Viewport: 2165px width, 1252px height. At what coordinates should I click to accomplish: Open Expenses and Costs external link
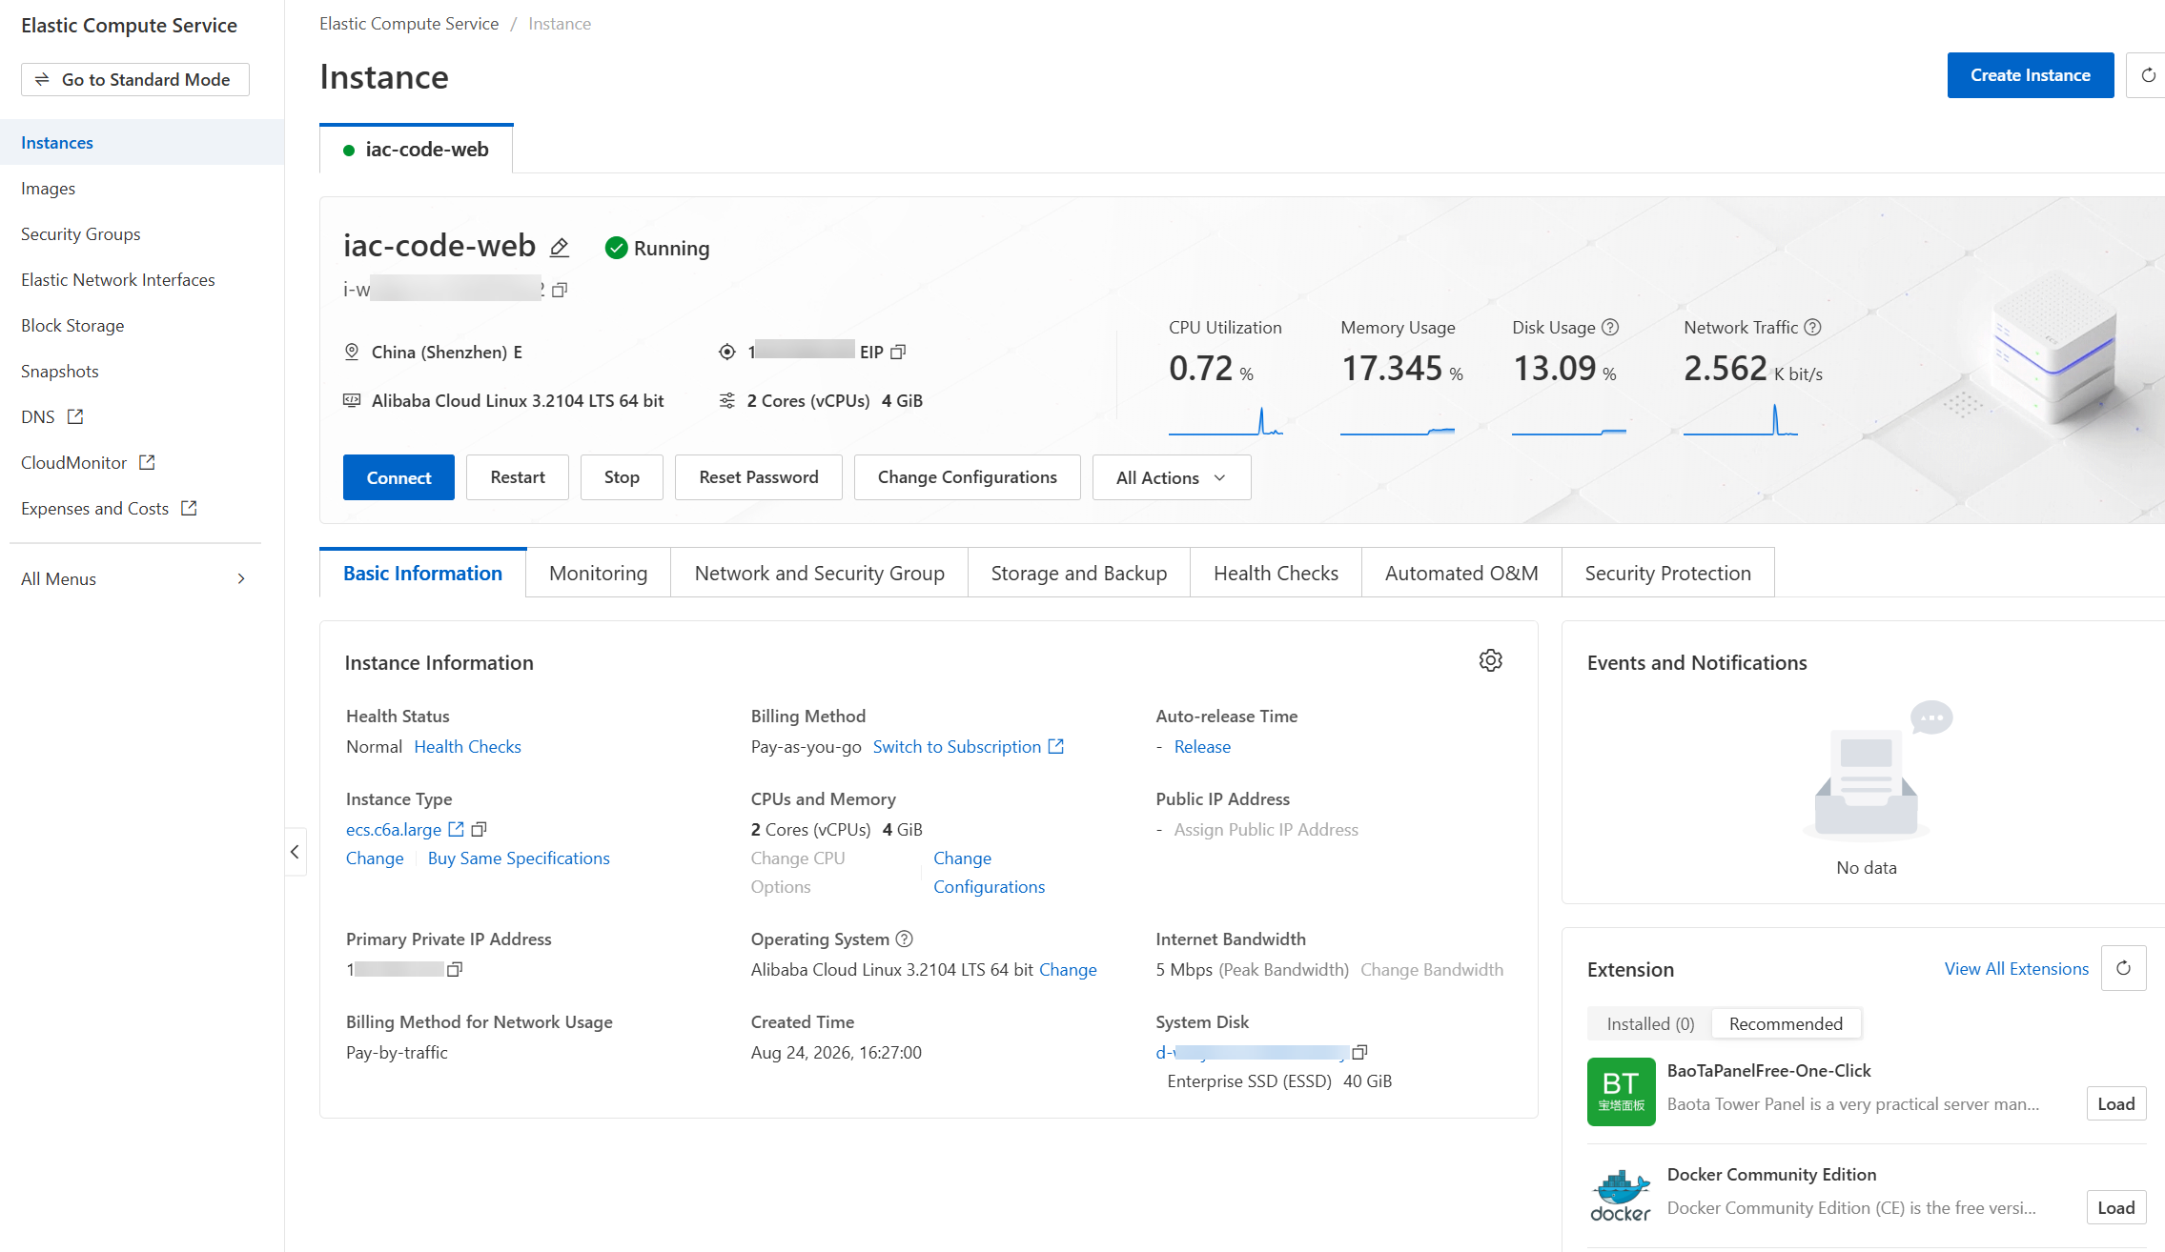pos(189,509)
